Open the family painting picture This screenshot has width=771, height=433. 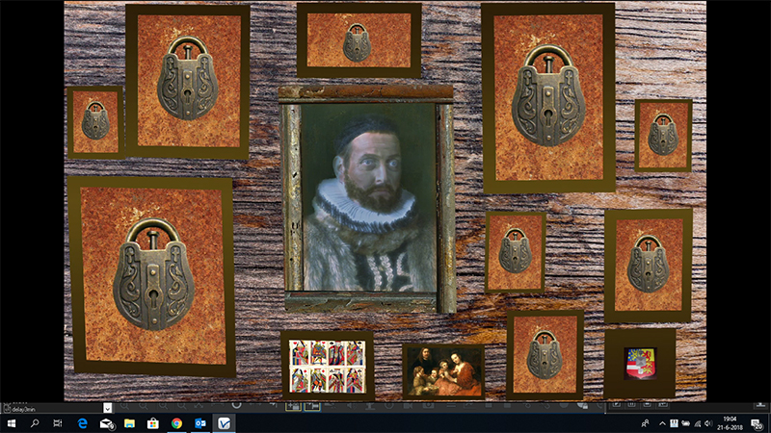pyautogui.click(x=443, y=371)
